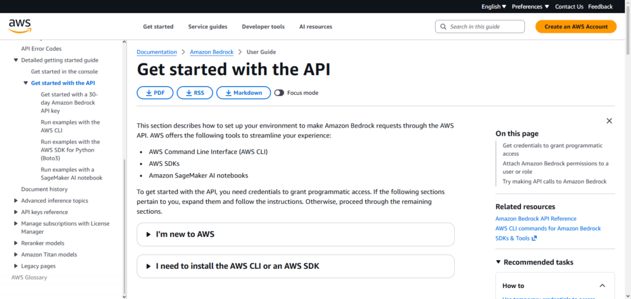Jump to Attach Amazon Bedrock permissions section
The width and height of the screenshot is (631, 299).
coord(555,168)
